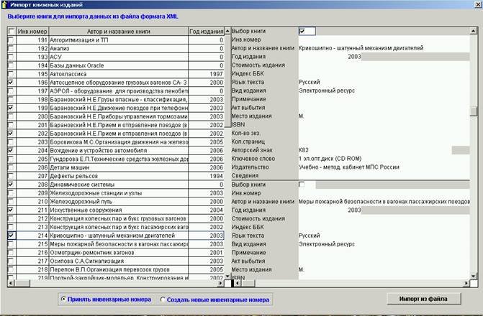Select the row Базы данных Oracle

[x=116, y=65]
